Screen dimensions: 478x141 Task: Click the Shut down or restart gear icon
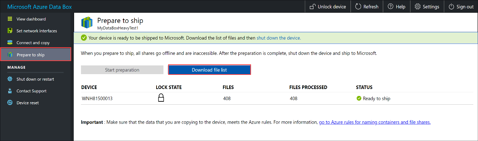tap(10, 79)
